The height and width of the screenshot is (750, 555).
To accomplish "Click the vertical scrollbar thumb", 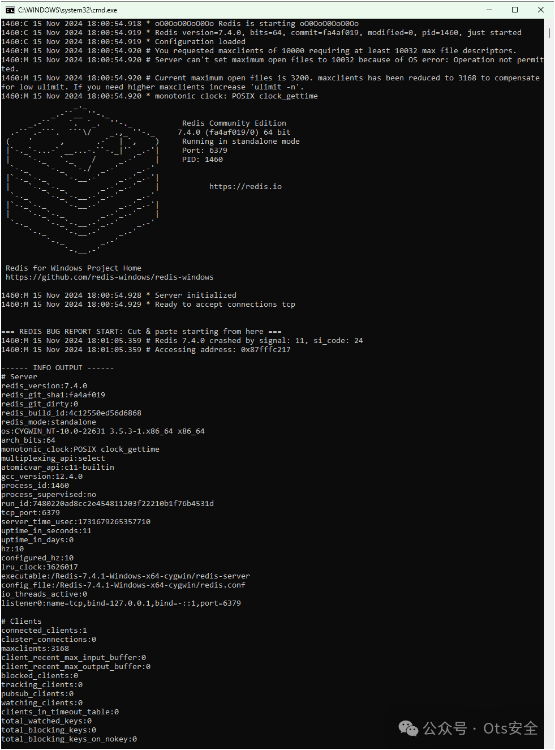I will (549, 33).
